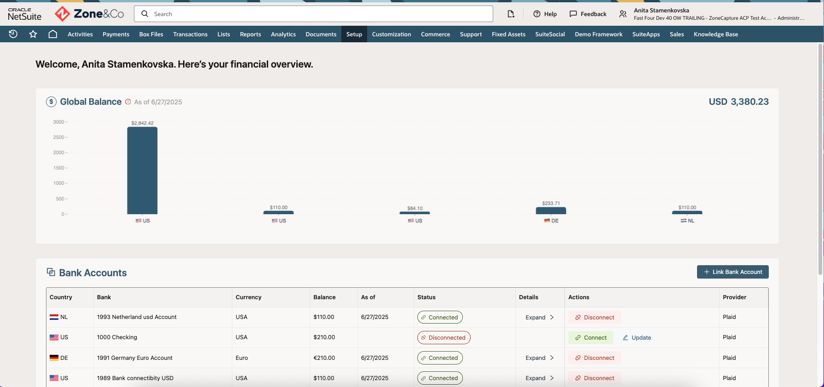
Task: Click the Germany flag in DE row
Action: (54, 358)
